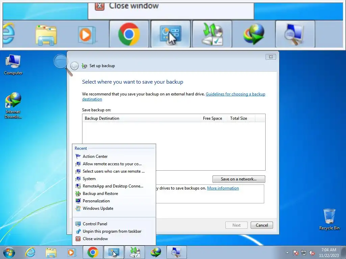
Task: Close the Set up backup dialog
Action: point(271,57)
